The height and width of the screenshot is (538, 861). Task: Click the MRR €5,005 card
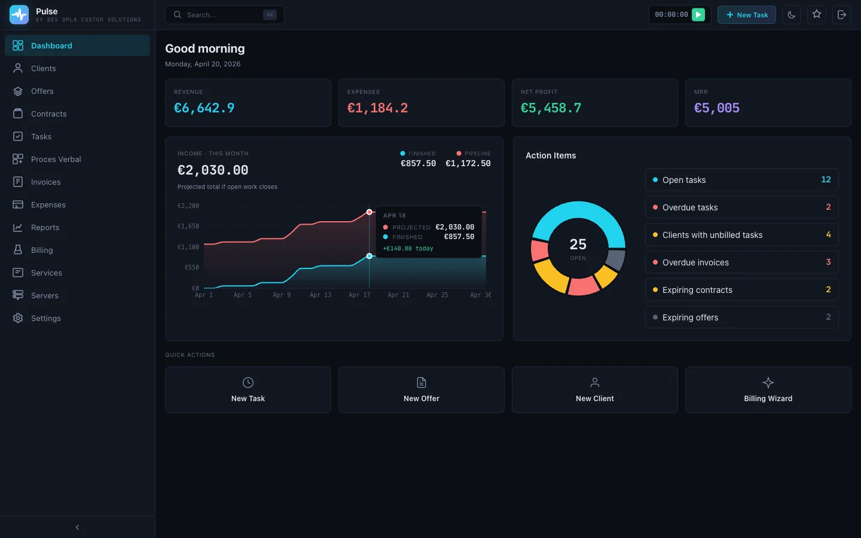[768, 103]
